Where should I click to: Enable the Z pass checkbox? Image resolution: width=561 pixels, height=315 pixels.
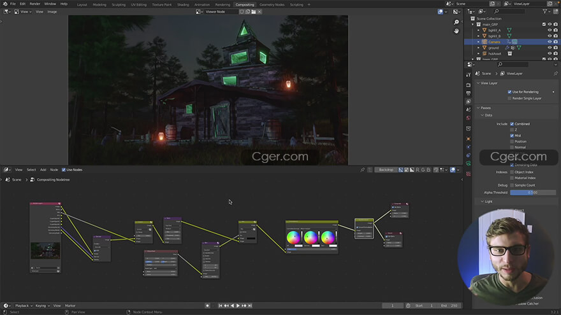point(512,130)
